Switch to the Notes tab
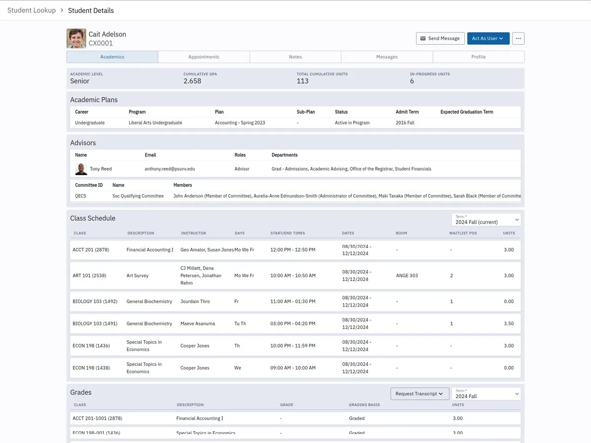The image size is (591, 443). click(295, 57)
